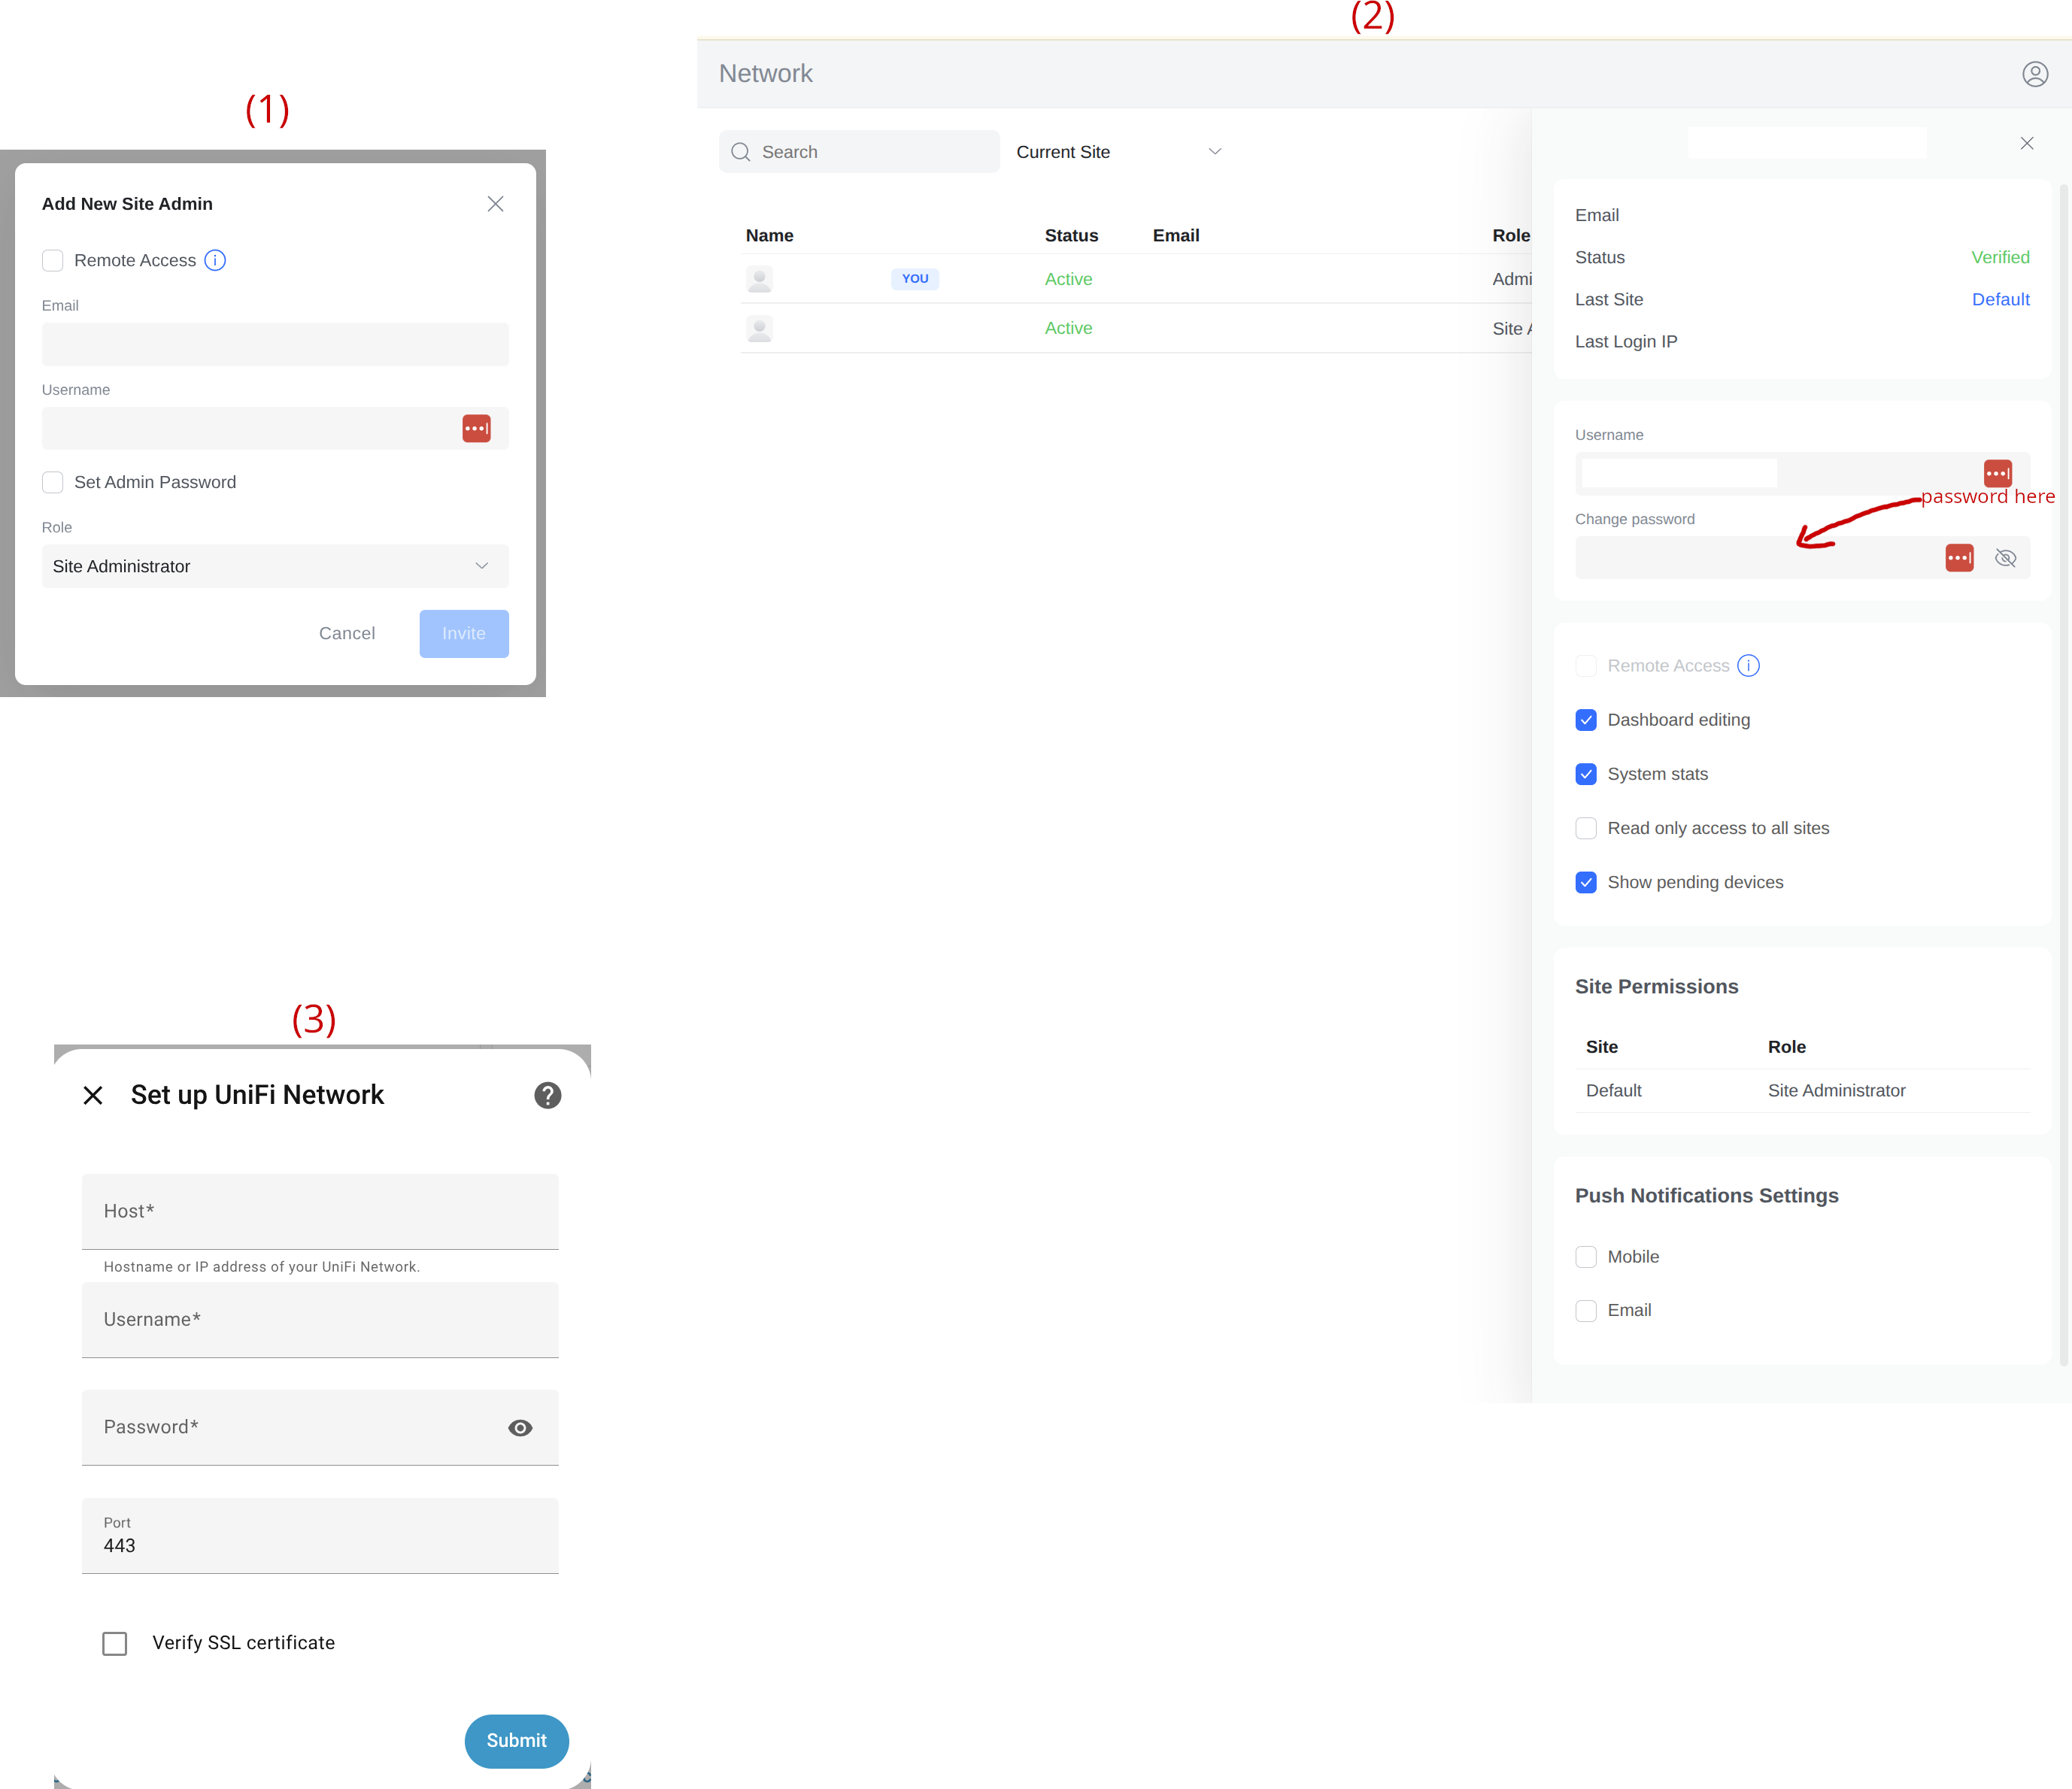Click the user account profile icon

coord(2034,74)
